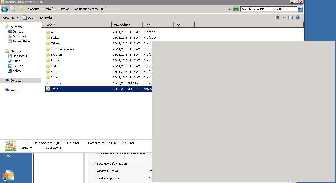336x183 pixels.
Task: Select Computer in navigation pane
Action: 16,81
